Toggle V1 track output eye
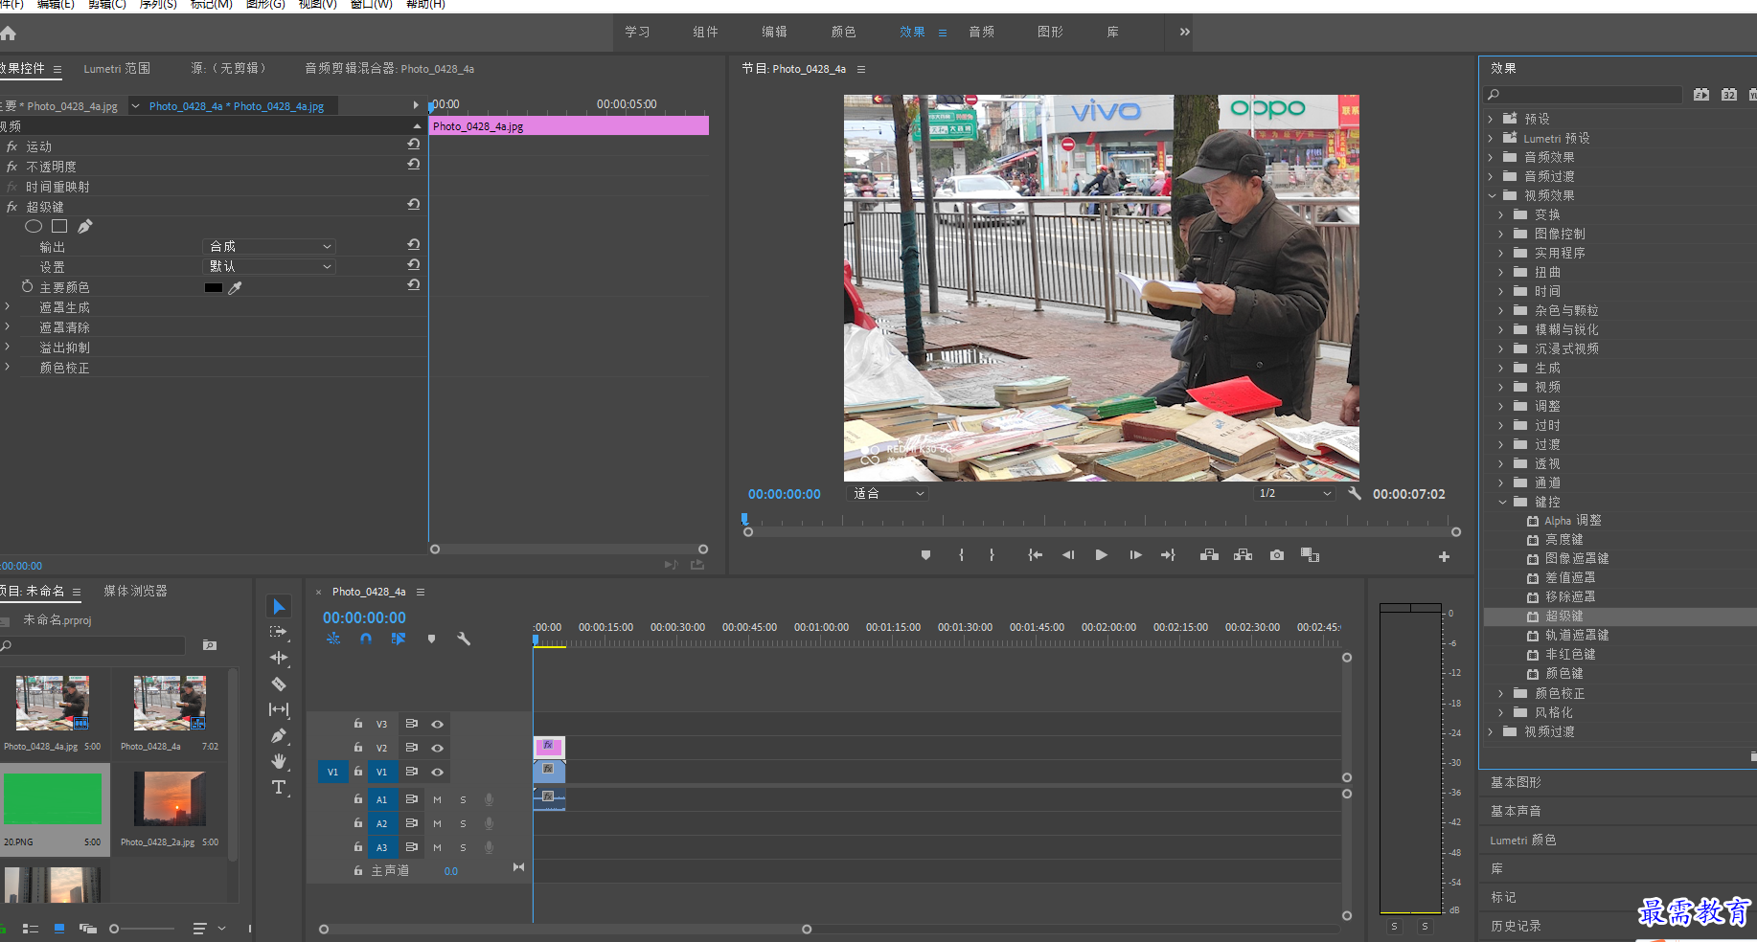Viewport: 1757px width, 942px height. pos(437,772)
